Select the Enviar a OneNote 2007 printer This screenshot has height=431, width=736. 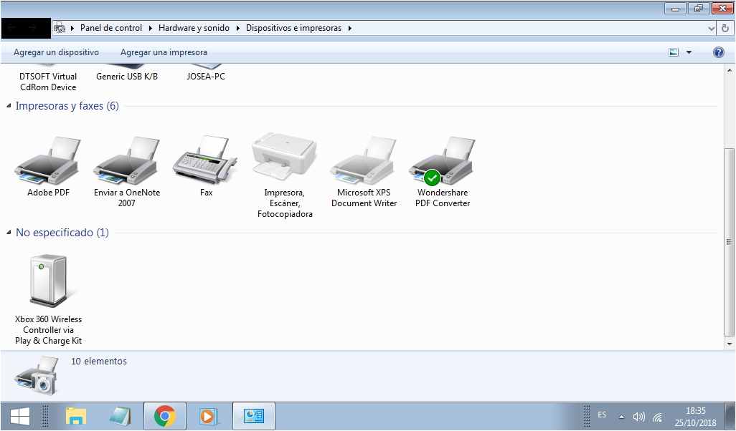pos(127,162)
